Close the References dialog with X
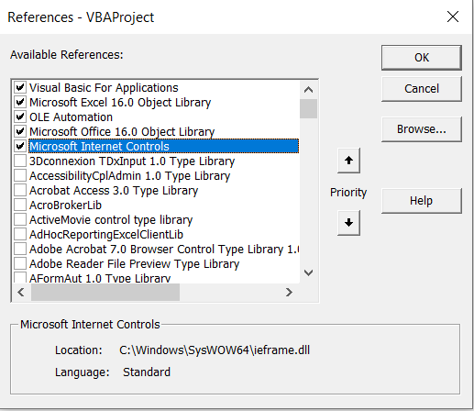 pyautogui.click(x=453, y=17)
